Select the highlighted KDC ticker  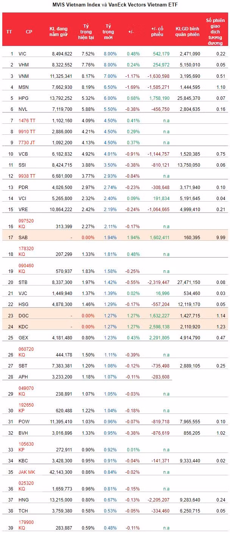pyautogui.click(x=23, y=326)
